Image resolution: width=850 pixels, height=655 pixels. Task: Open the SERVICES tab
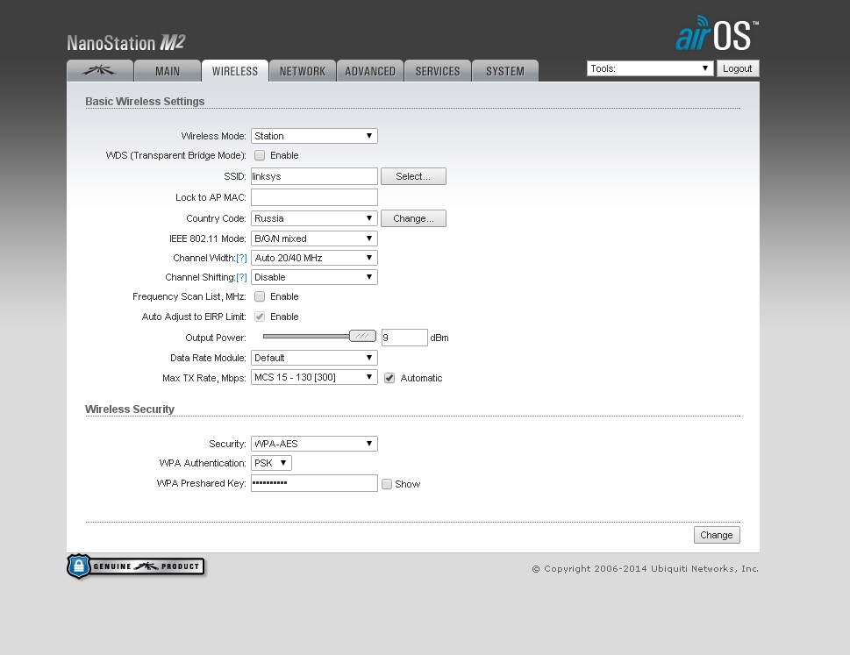click(438, 71)
